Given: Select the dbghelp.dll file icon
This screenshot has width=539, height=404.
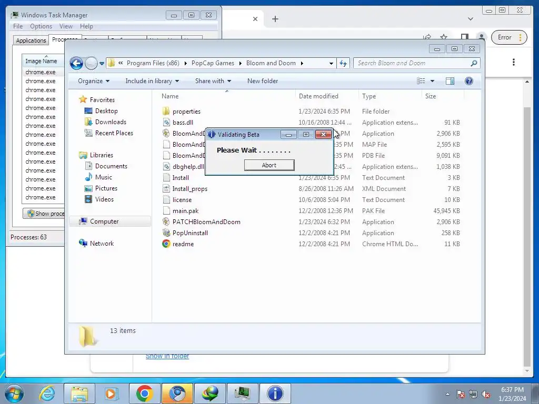Looking at the screenshot, I should coord(166,167).
